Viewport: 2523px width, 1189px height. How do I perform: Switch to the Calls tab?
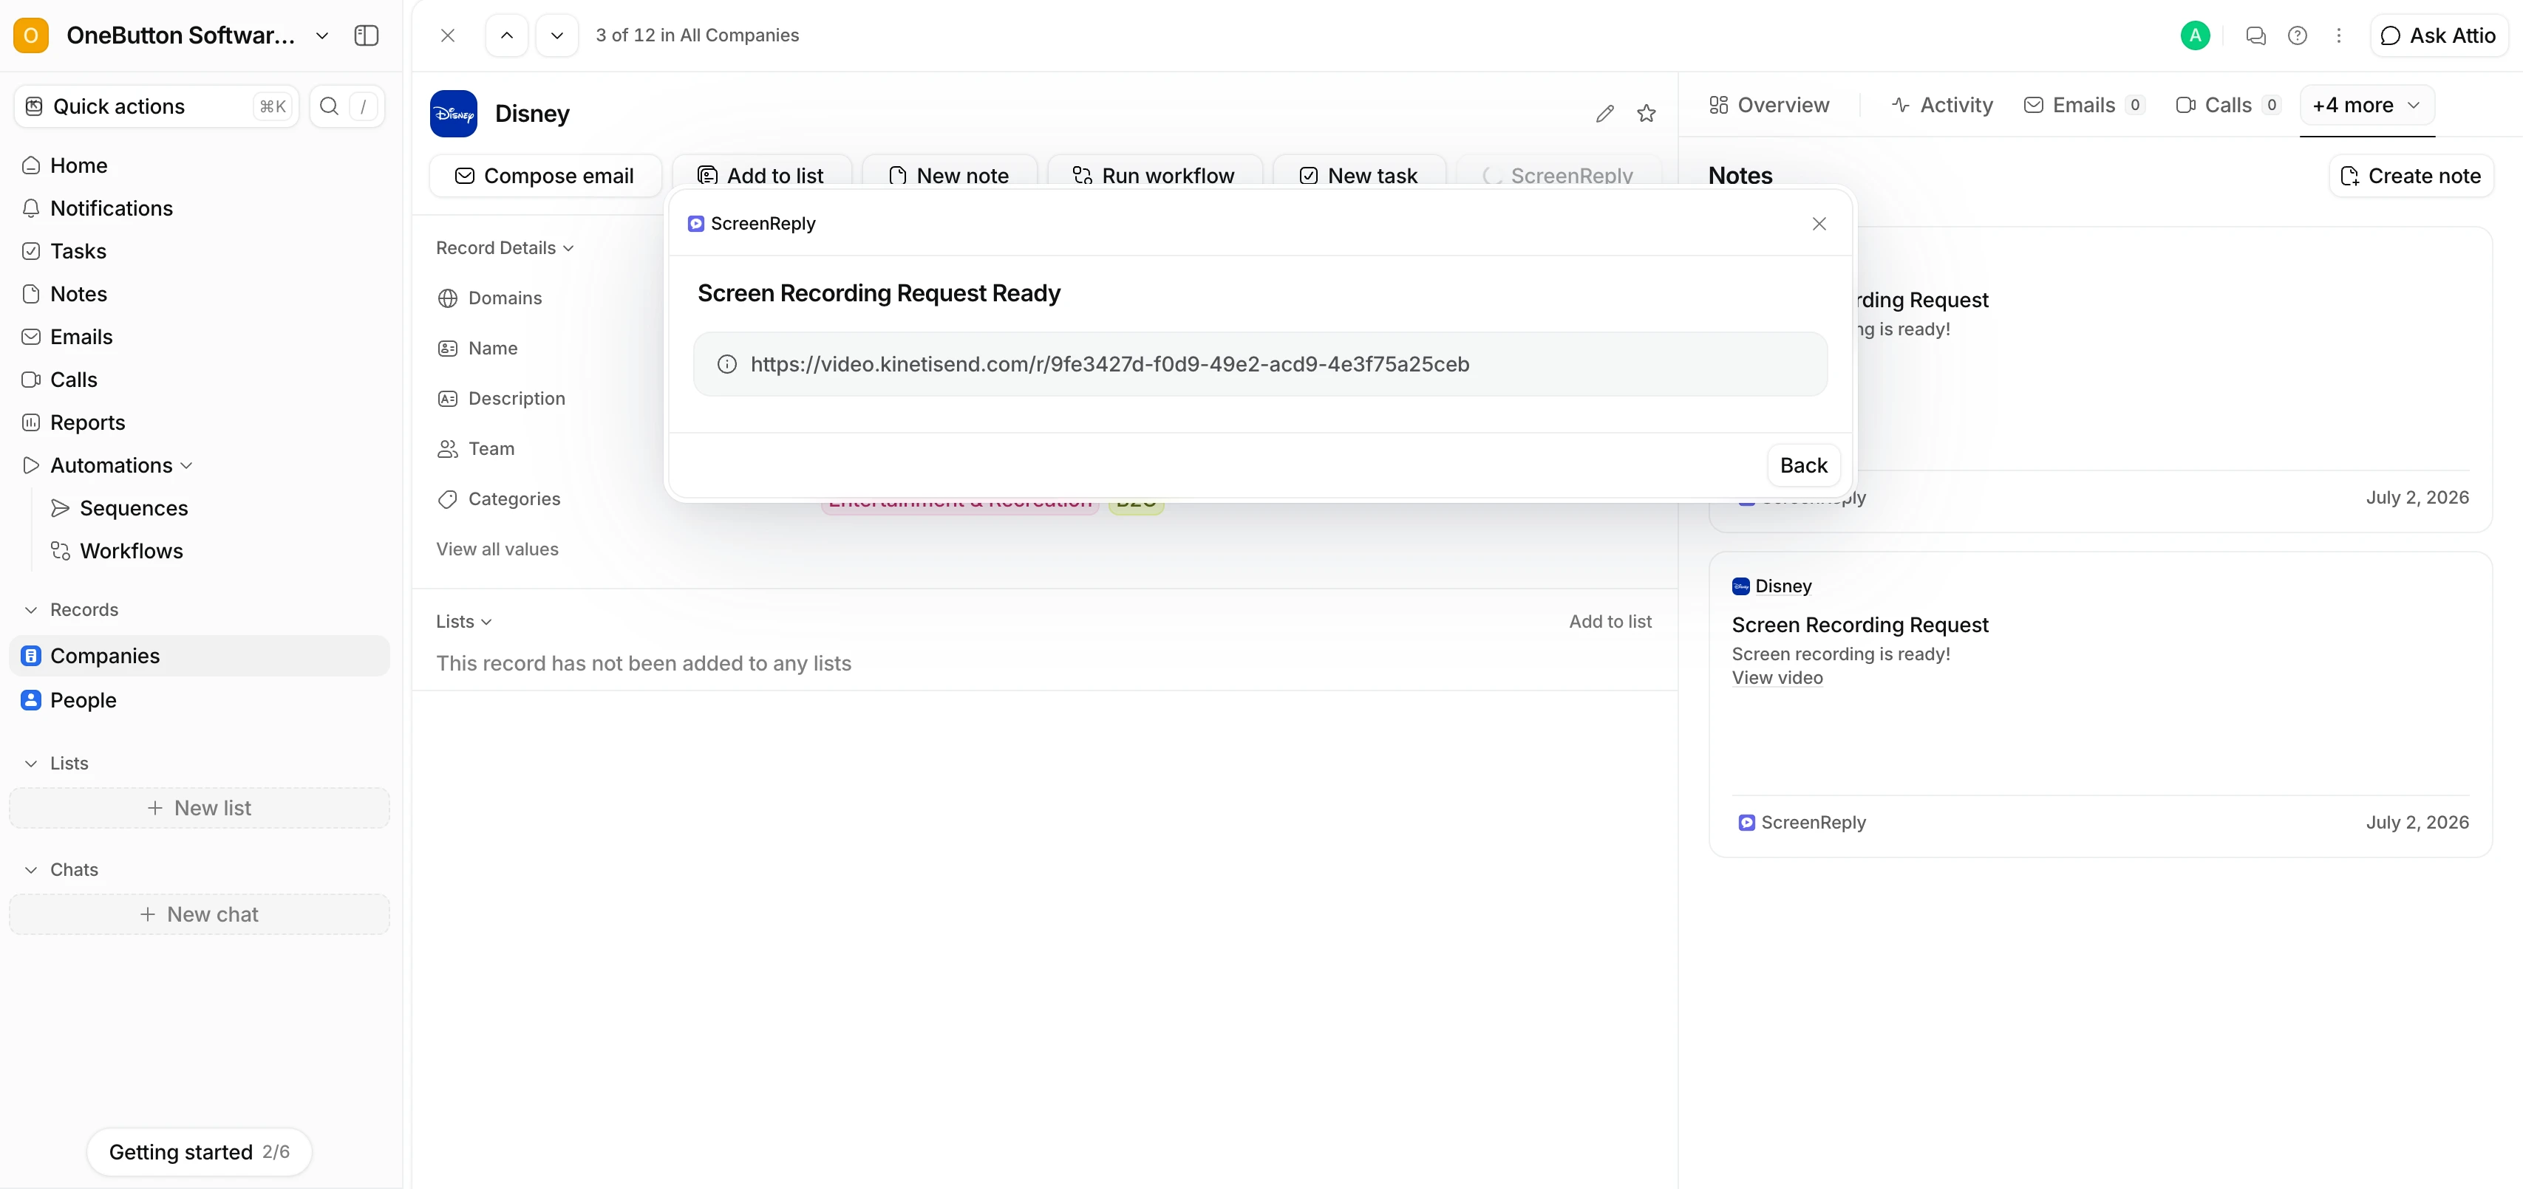[2228, 105]
